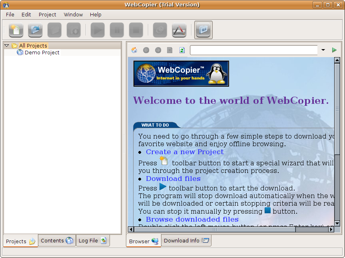The image size is (345, 258).
Task: Click the WHAT TO DO section header
Action: pos(155,125)
